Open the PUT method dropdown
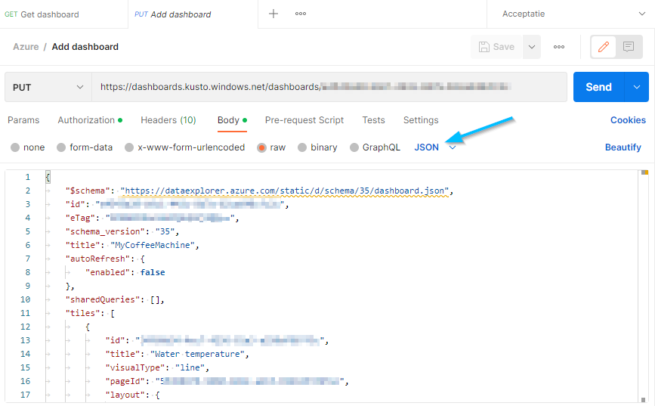Screen dimensions: 655x406 click(x=48, y=88)
